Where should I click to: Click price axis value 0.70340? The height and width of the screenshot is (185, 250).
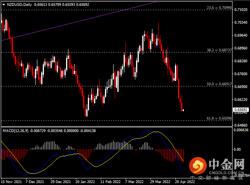tap(241, 23)
